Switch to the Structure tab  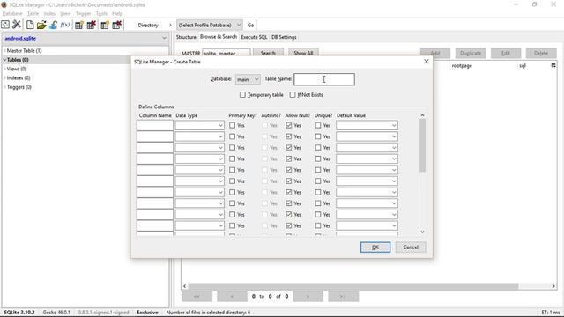pos(186,37)
